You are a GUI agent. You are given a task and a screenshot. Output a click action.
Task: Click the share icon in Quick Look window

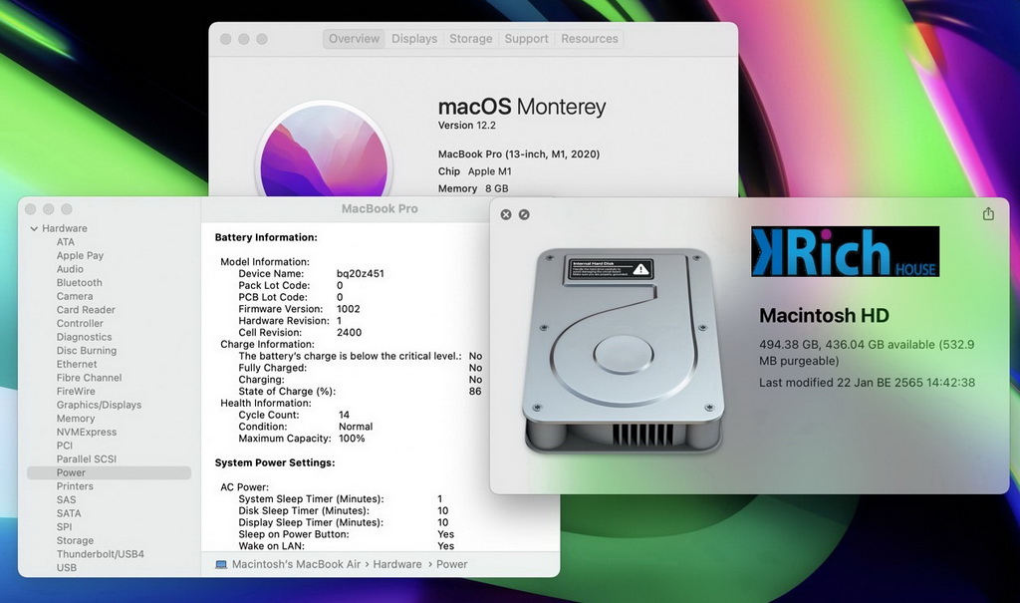(988, 213)
